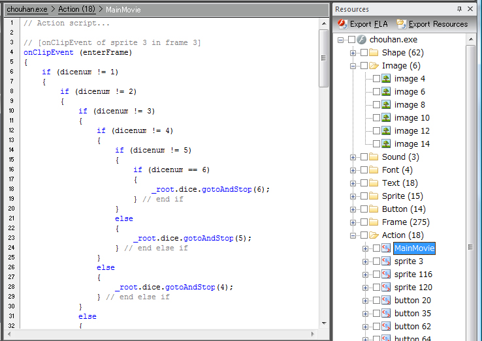The height and width of the screenshot is (341, 482).
Task: Click the Flash icon next to chouhan.exe
Action: [362, 40]
